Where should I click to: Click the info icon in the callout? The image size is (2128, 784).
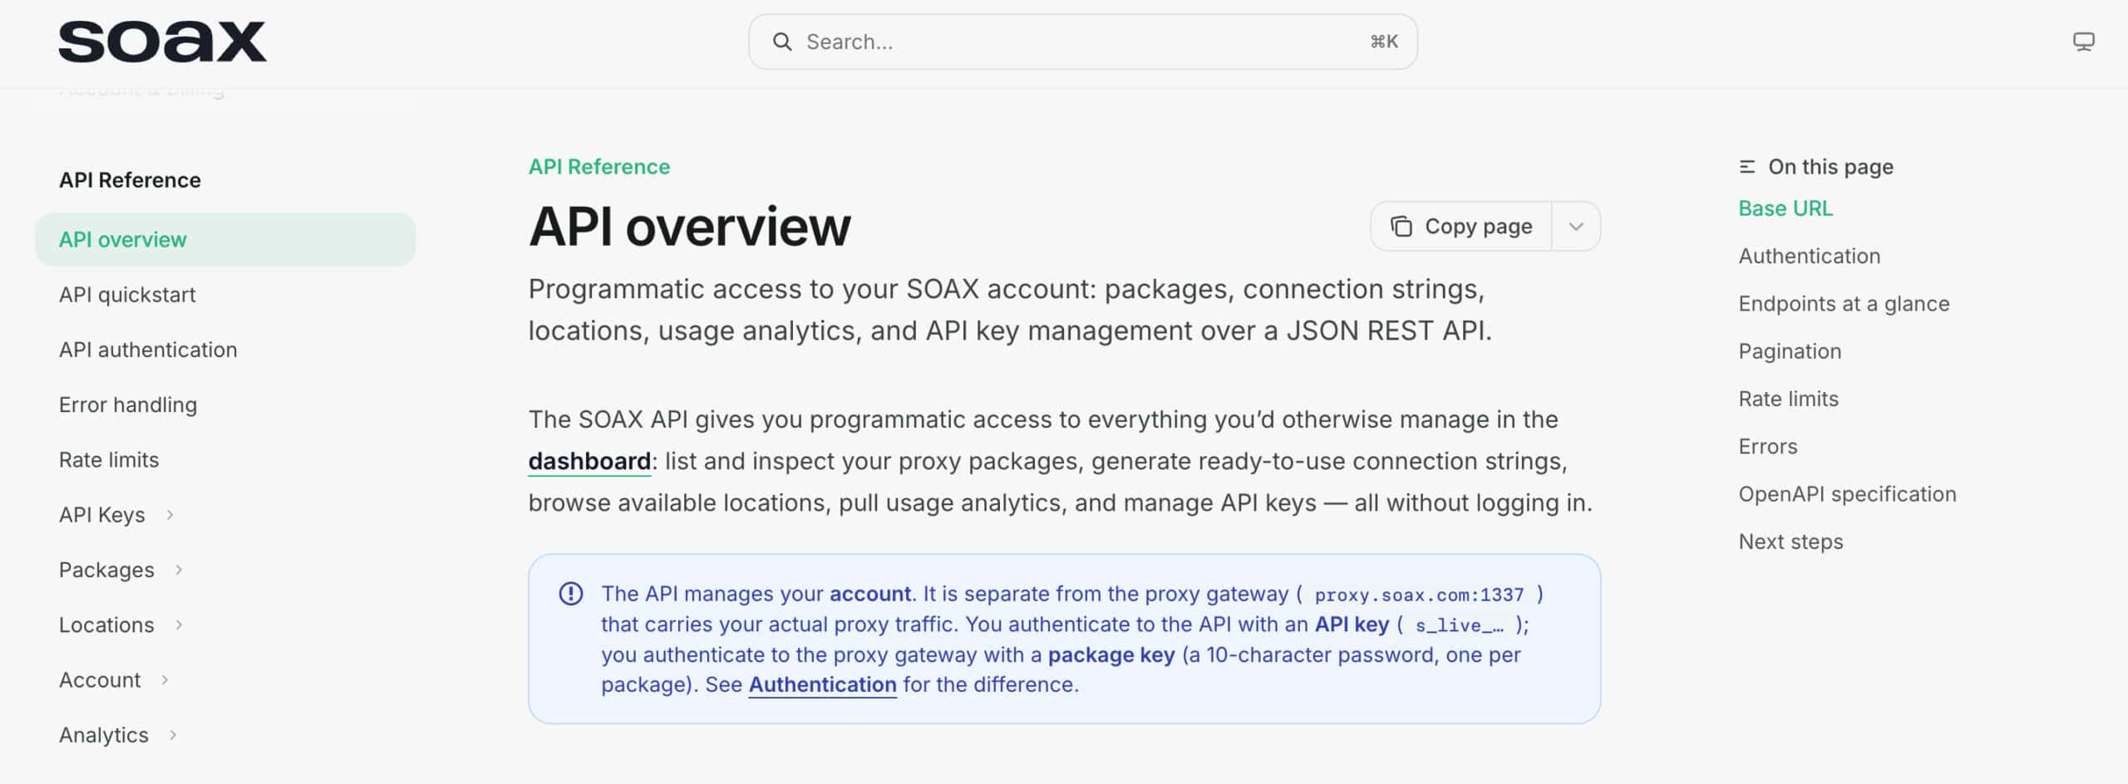pos(571,594)
